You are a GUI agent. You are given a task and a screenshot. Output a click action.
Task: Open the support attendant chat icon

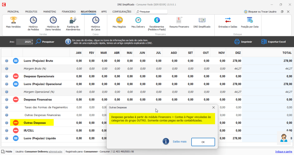(284, 138)
